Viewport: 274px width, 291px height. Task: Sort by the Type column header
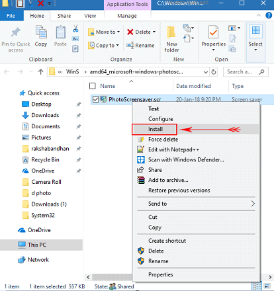coord(238,86)
